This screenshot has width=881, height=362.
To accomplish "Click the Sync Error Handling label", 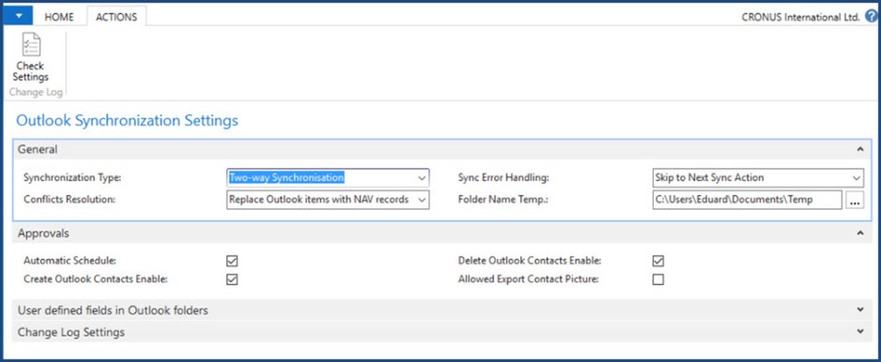I will point(503,178).
